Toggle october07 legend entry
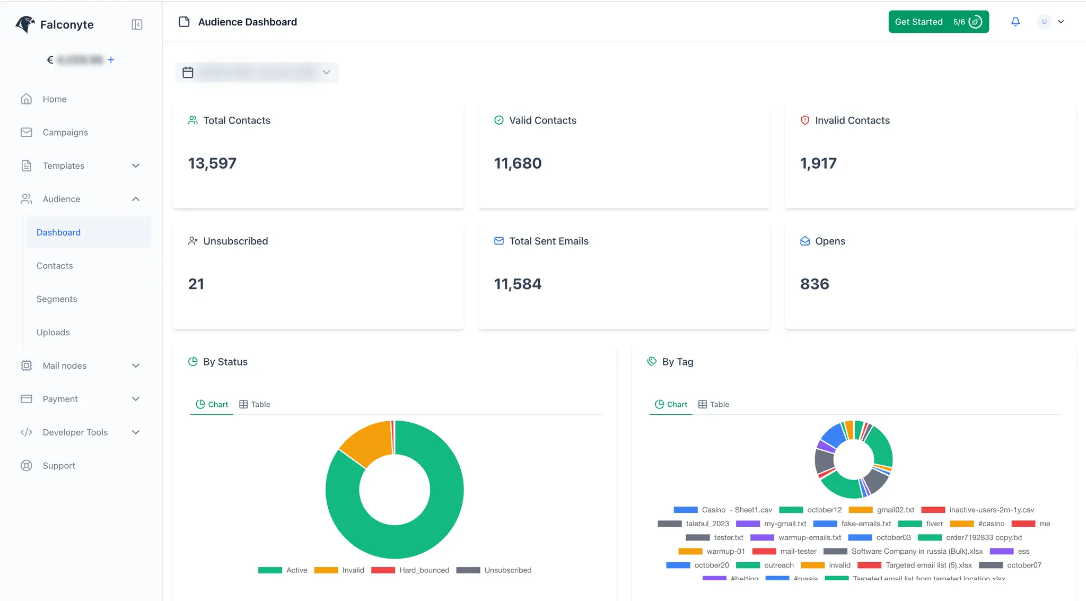 pos(1010,565)
